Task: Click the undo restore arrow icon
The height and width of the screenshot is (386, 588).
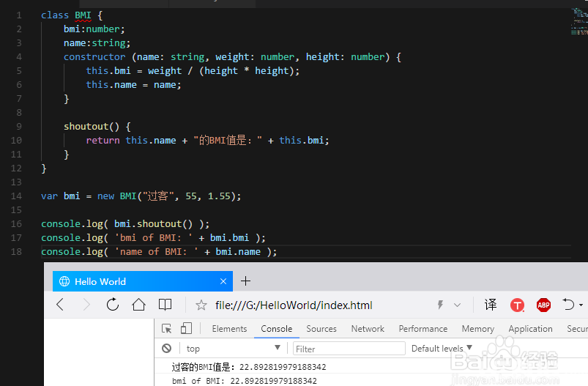Action: click(x=568, y=304)
